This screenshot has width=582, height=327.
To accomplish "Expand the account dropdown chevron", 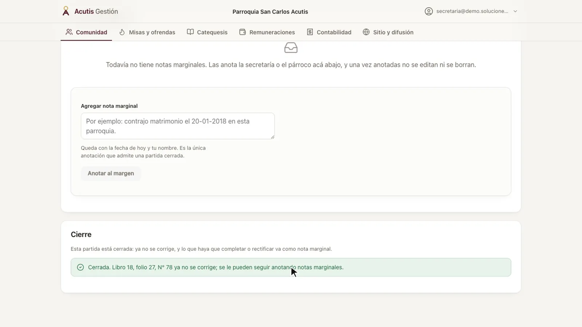I will point(515,11).
